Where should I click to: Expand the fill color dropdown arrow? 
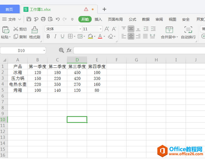coord(95,37)
